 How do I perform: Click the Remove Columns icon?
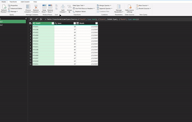[x=36, y=7]
